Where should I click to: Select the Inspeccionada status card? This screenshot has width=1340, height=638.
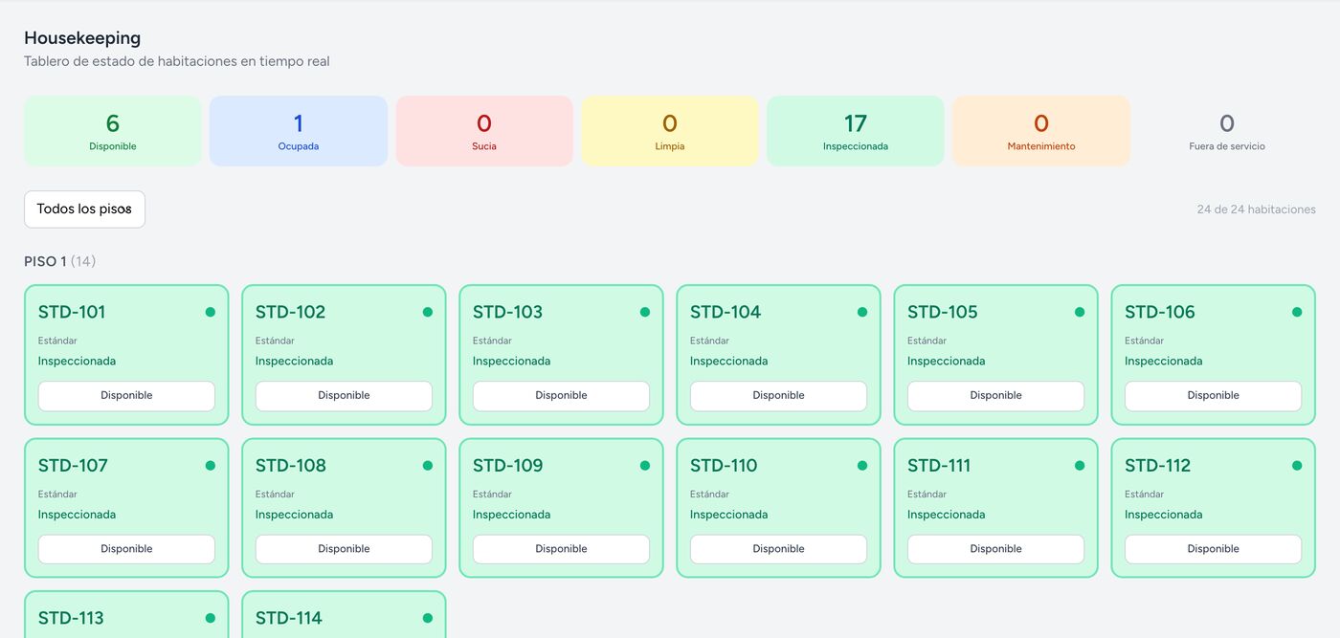[x=856, y=131]
